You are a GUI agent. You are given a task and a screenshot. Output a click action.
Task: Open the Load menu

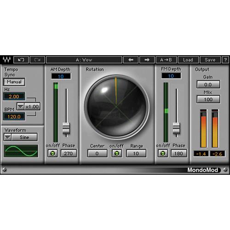click(188, 60)
